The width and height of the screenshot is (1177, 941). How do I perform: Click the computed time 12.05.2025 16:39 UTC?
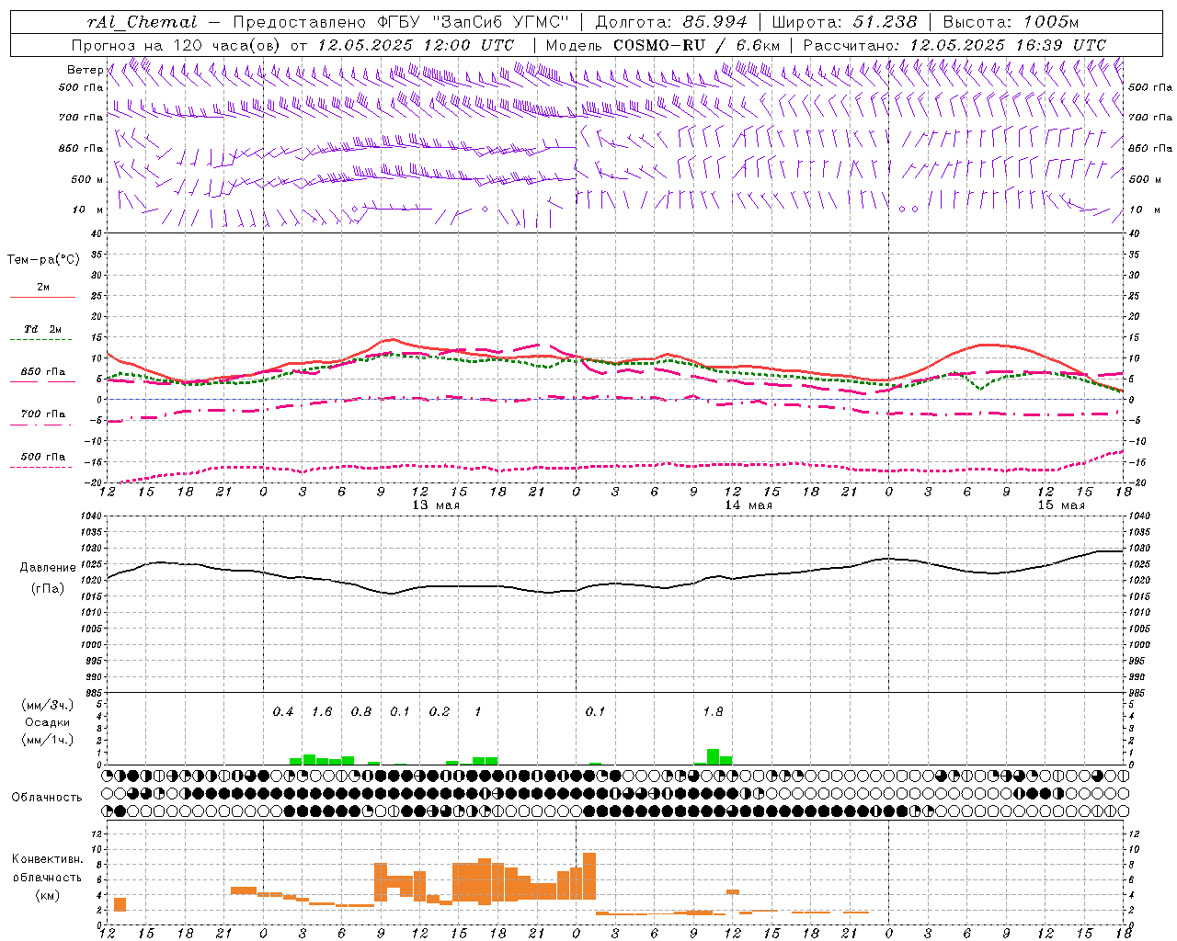(1008, 45)
